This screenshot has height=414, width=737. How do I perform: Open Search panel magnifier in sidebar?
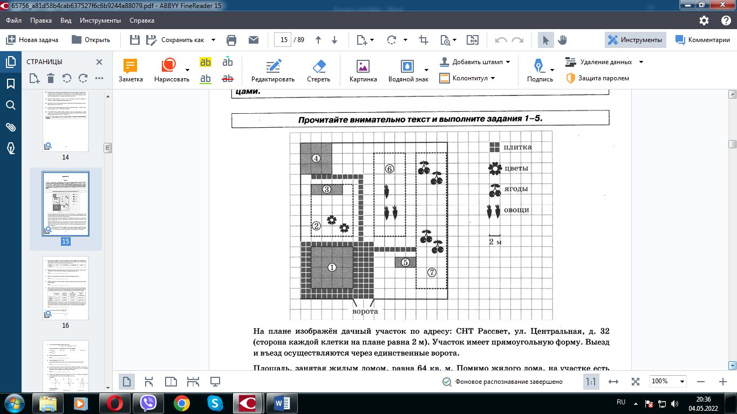coord(10,105)
